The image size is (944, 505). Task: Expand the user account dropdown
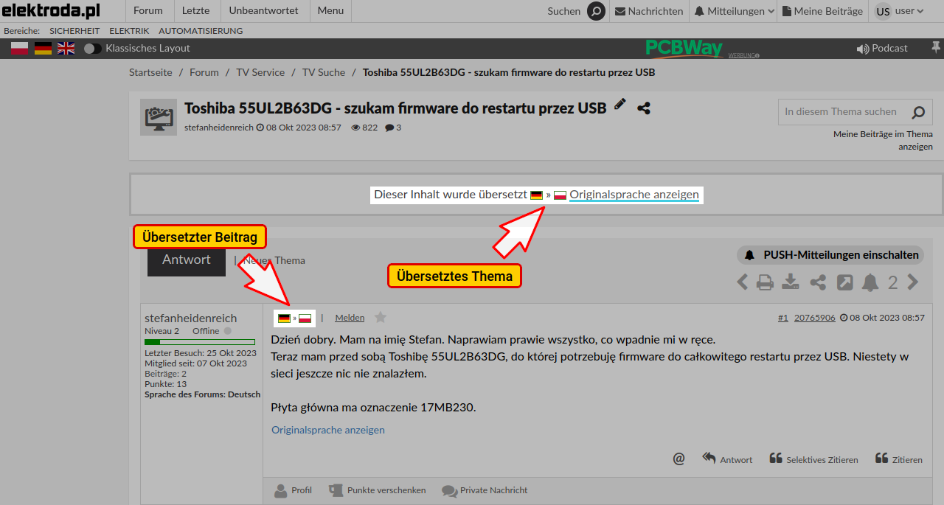coord(900,11)
